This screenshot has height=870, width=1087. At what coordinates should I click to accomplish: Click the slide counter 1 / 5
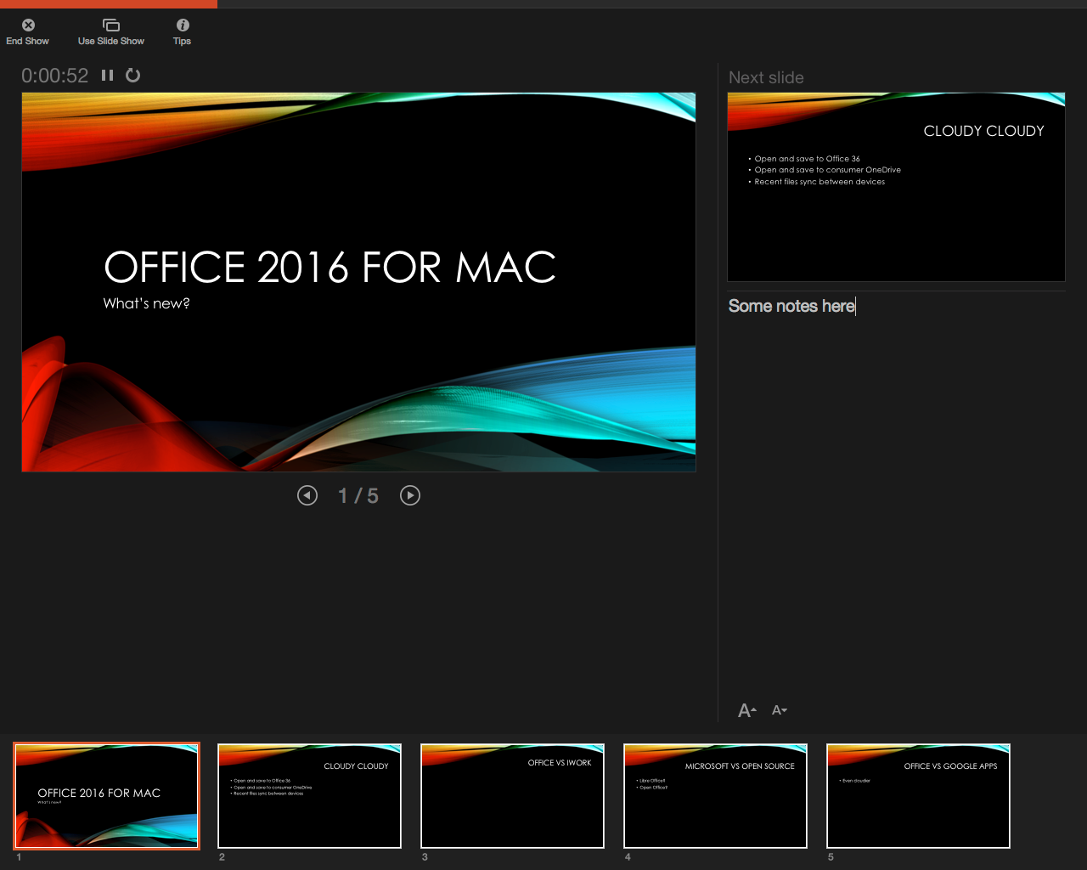coord(358,495)
